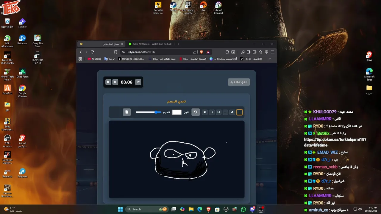Image resolution: width=381 pixels, height=214 pixels.
Task: Select the straight line tool
Action: click(x=225, y=112)
